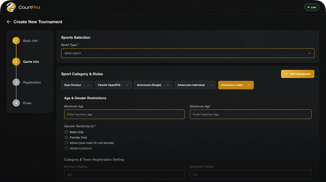Click Category & Team Registration Setting heading

94,160
